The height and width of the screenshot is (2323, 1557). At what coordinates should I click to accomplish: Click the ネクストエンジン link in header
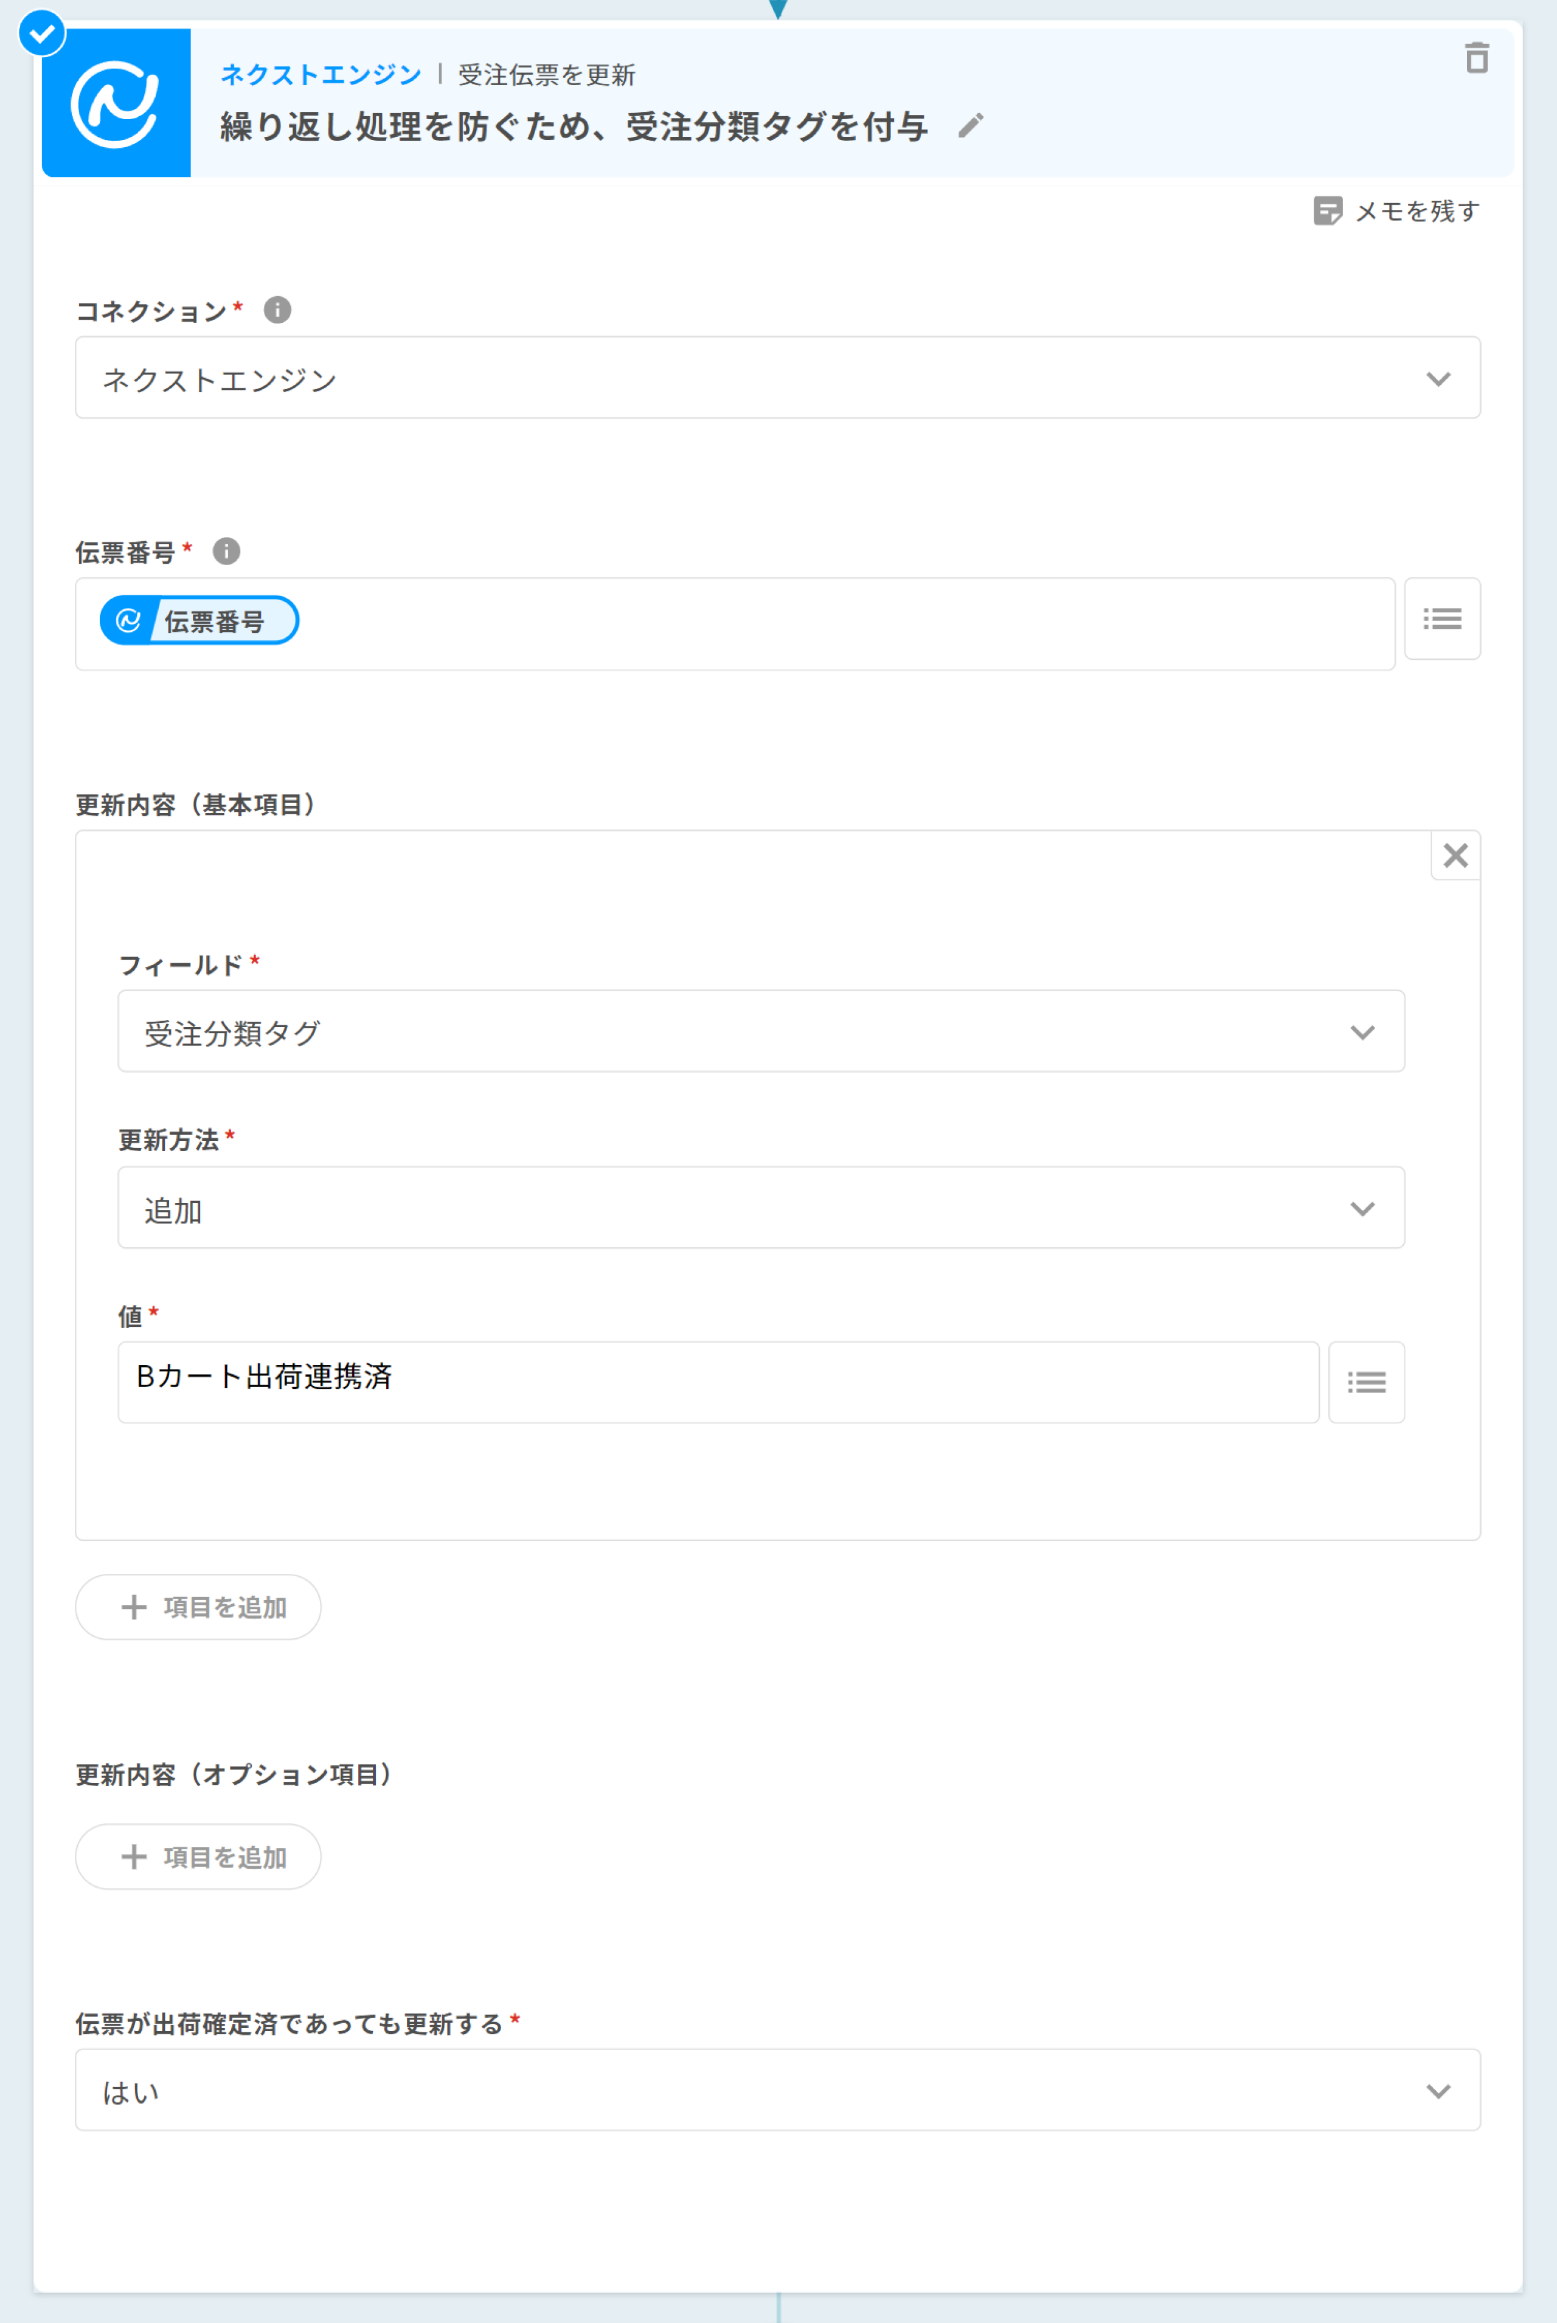pos(321,75)
